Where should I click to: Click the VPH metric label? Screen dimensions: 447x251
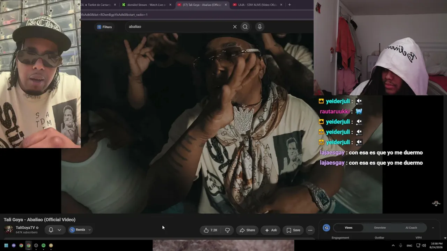[x=418, y=238]
